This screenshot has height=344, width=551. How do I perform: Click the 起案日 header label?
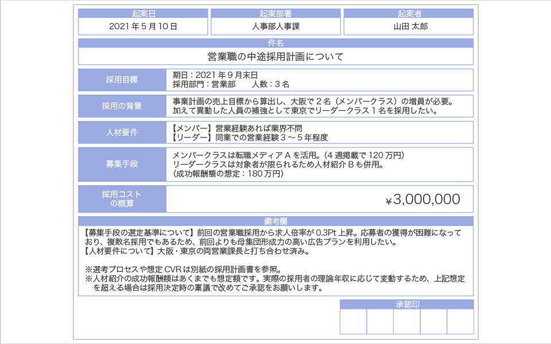143,14
